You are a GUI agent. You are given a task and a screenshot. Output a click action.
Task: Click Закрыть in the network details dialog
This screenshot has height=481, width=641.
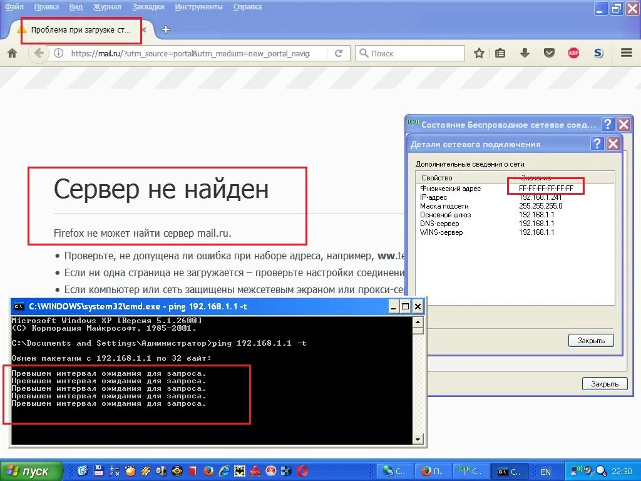[x=591, y=340]
